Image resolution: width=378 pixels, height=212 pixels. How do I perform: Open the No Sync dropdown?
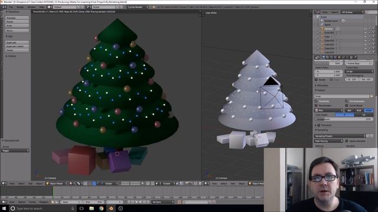(x=163, y=202)
